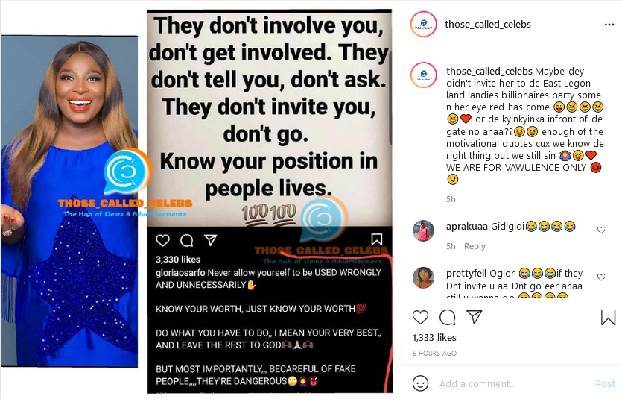Open the prettyfeli username link

(466, 274)
